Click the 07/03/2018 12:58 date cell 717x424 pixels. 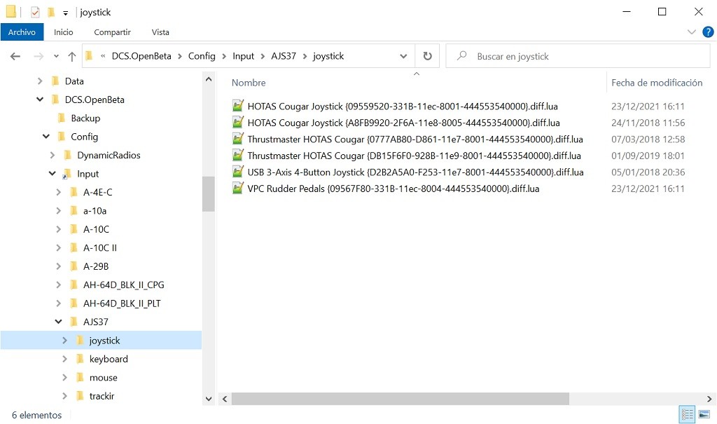(x=648, y=139)
